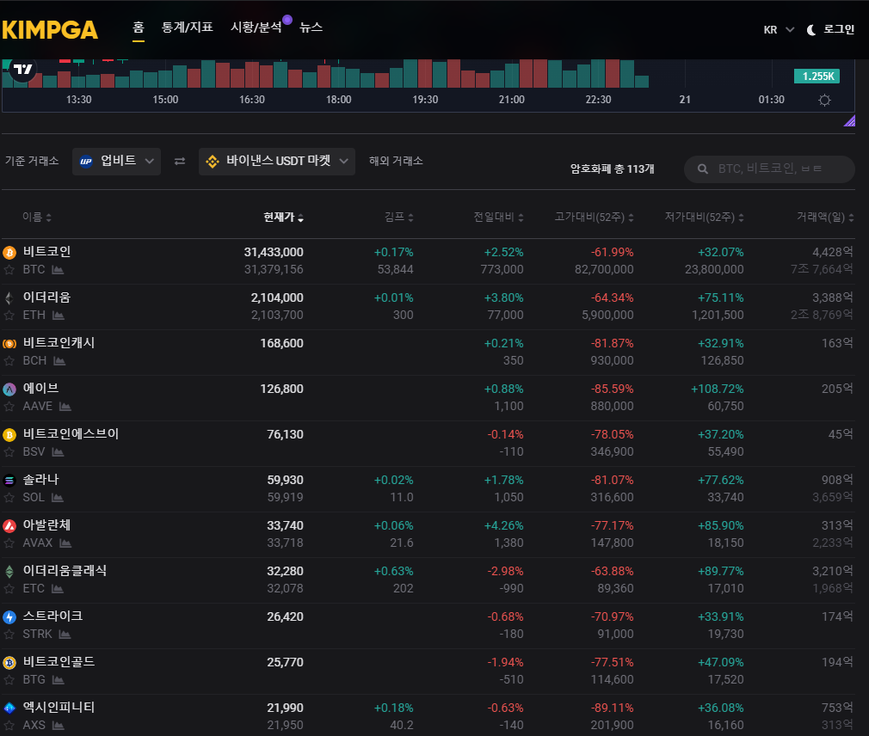The image size is (869, 736).
Task: Open 시황/분석 menu
Action: [256, 28]
